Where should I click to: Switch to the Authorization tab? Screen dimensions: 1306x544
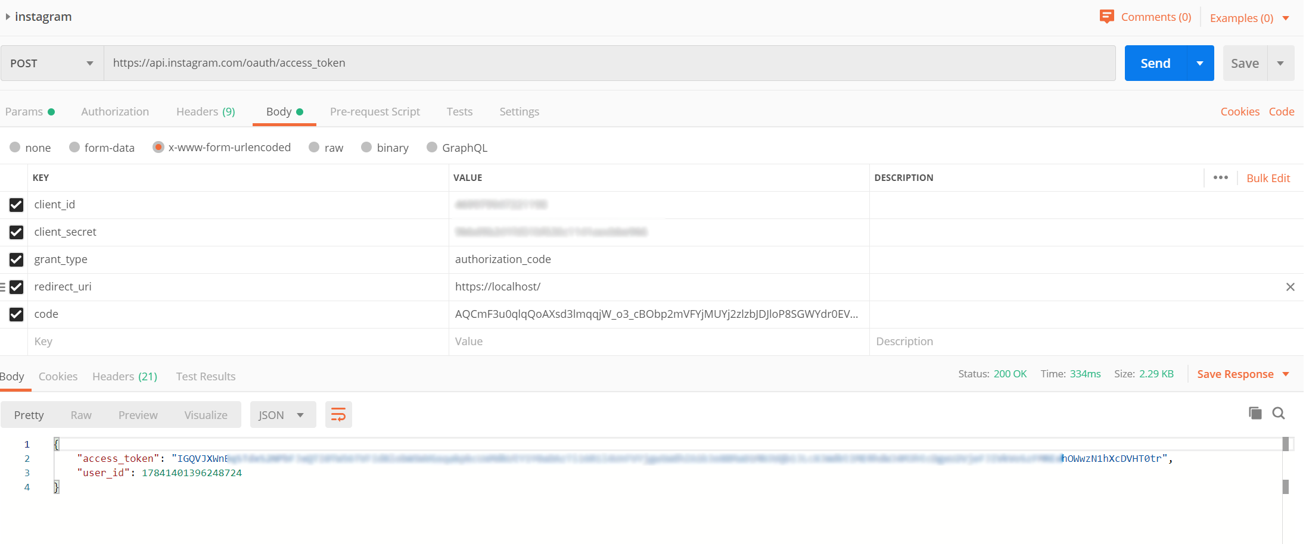coord(115,112)
